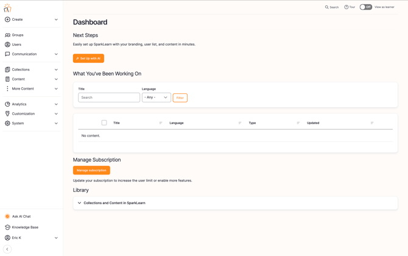Screen dimensions: 408x256
Task: Check the select-all table checkbox
Action: [104, 123]
